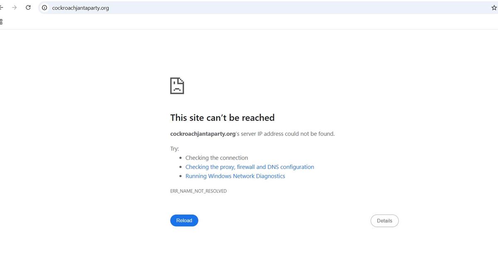Open the apps grid icon on bookmarks bar
This screenshot has height=280, width=498.
1,22
